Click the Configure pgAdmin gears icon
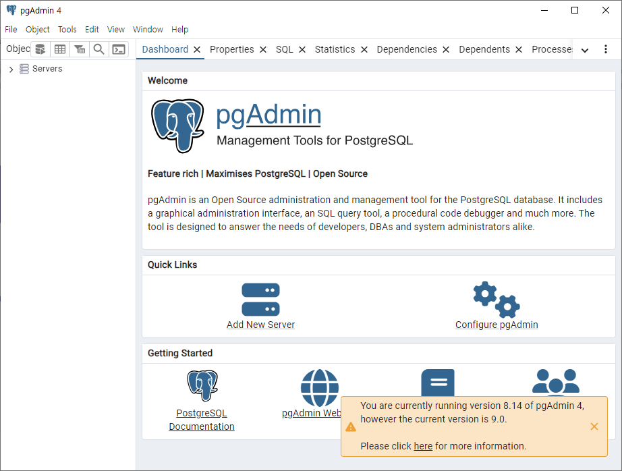The height and width of the screenshot is (471, 622). pos(497,300)
